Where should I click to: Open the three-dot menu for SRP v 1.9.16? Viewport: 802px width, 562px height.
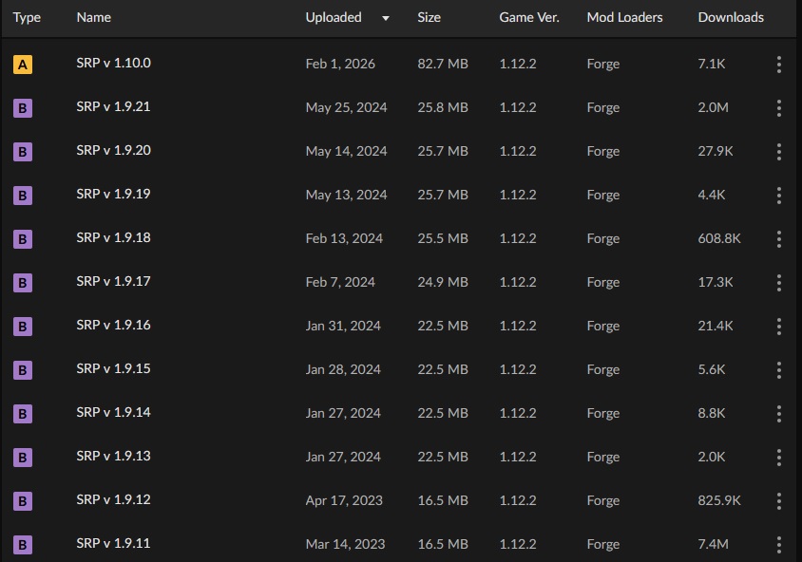(x=778, y=327)
